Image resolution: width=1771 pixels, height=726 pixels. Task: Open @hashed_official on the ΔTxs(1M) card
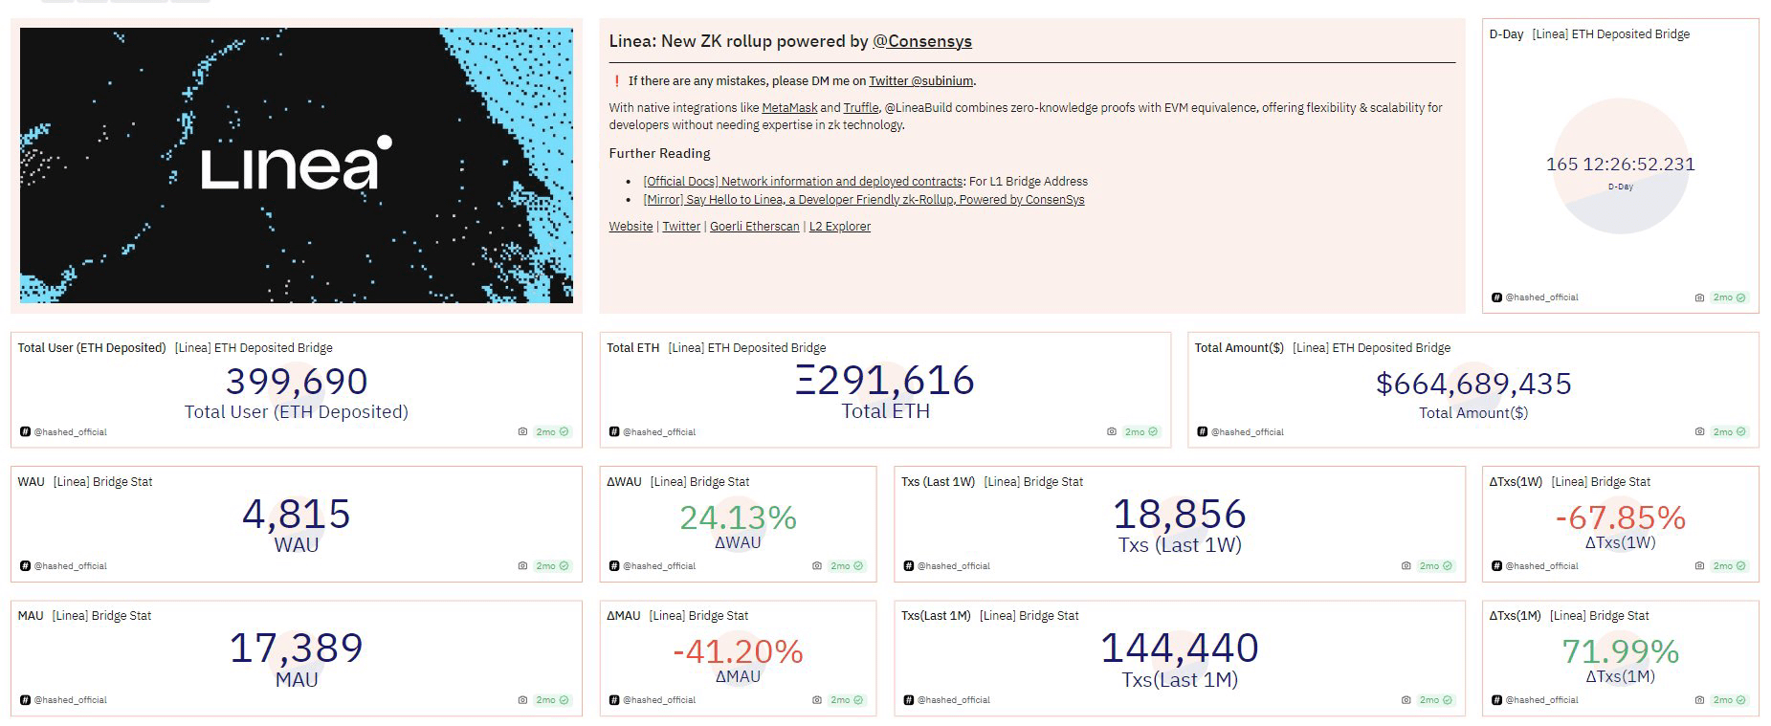coord(1541,700)
